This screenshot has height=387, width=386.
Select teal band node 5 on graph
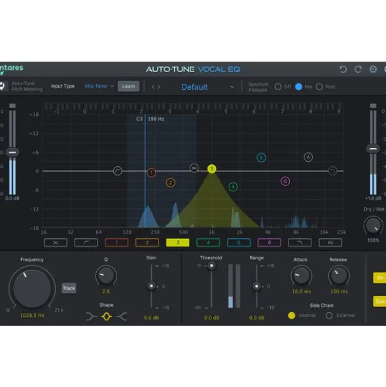click(261, 158)
